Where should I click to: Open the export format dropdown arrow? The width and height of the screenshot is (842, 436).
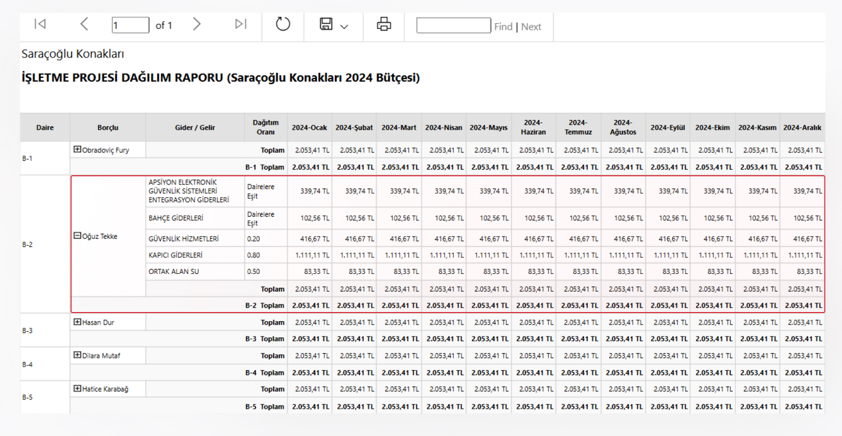click(344, 27)
